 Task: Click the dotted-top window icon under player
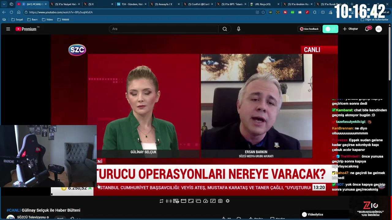click(x=198, y=201)
